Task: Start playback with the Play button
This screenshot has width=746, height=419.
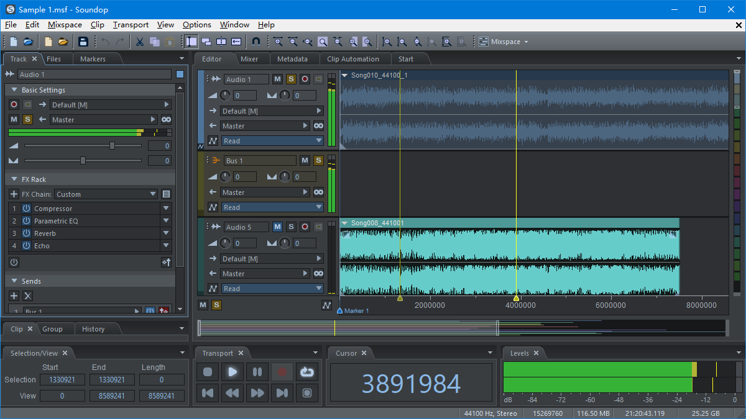Action: coord(232,372)
